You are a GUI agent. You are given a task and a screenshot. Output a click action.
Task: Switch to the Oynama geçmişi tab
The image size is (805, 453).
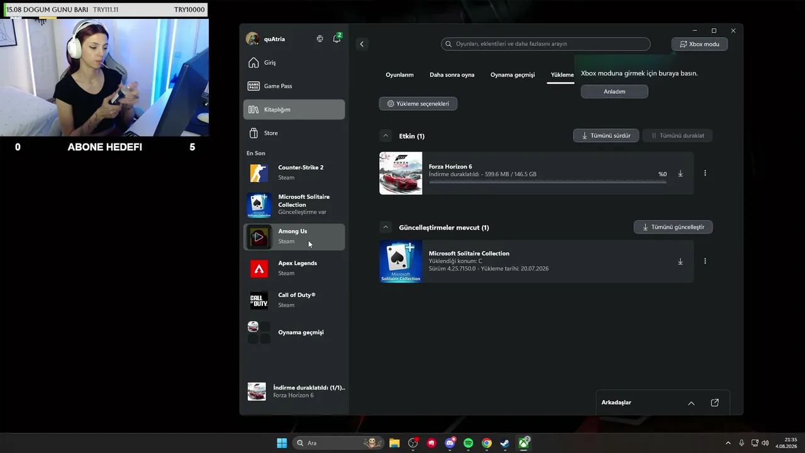[x=513, y=75]
